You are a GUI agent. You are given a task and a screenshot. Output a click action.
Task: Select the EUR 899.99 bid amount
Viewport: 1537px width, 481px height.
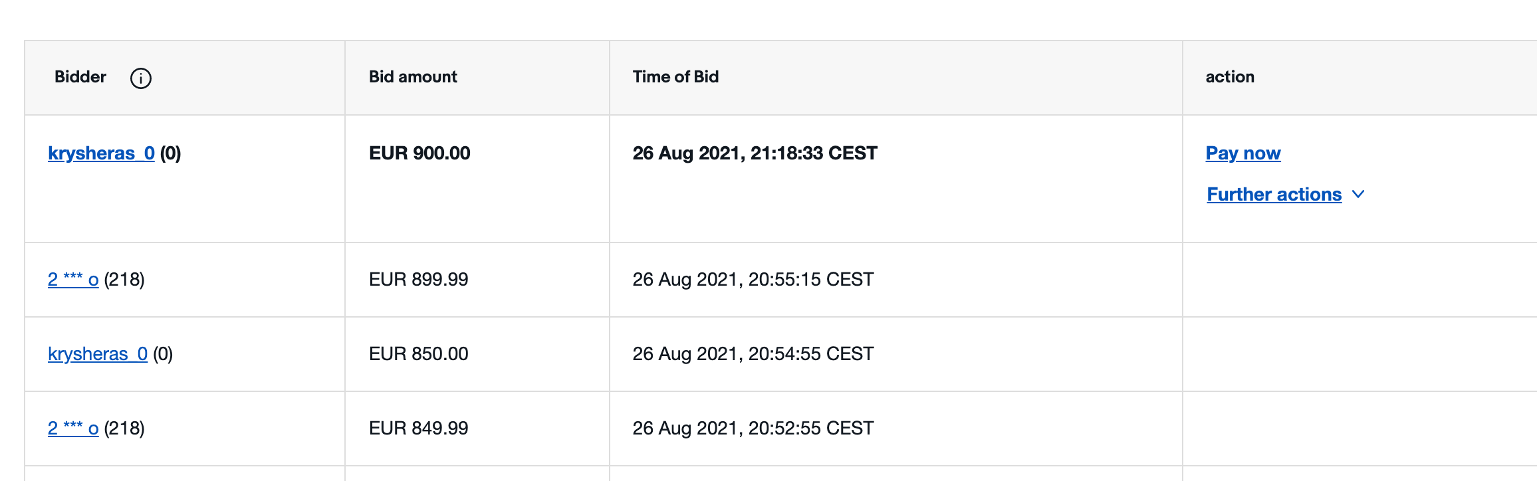pyautogui.click(x=419, y=279)
